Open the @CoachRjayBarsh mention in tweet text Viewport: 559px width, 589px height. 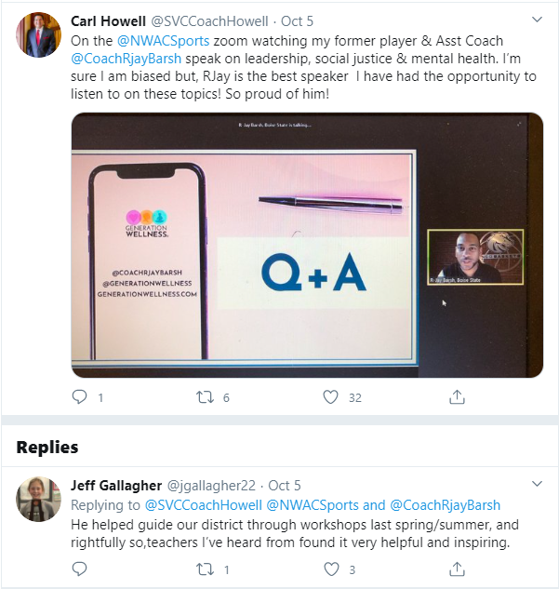click(x=126, y=59)
